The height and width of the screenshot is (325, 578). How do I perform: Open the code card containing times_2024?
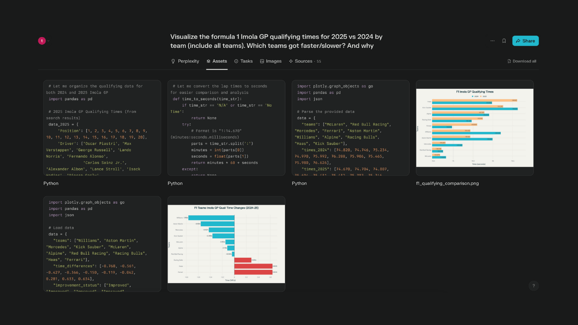click(350, 128)
